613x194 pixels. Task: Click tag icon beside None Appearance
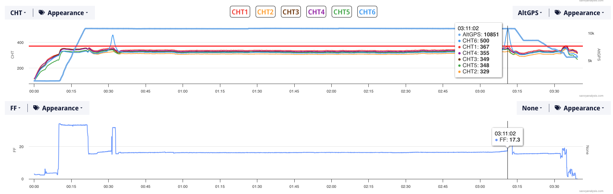pyautogui.click(x=557, y=108)
